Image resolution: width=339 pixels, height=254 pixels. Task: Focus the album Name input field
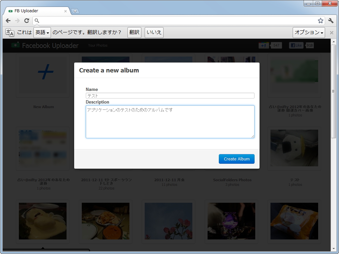coord(170,96)
